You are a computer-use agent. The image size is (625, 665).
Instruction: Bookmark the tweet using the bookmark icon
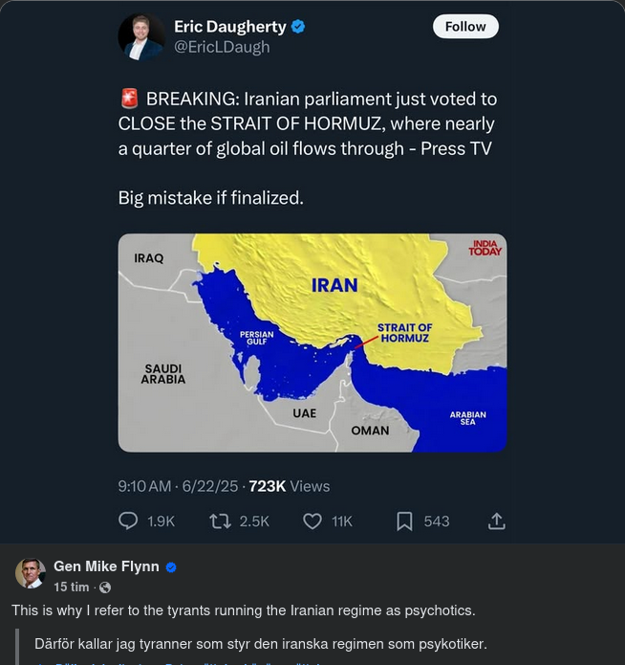pyautogui.click(x=405, y=521)
